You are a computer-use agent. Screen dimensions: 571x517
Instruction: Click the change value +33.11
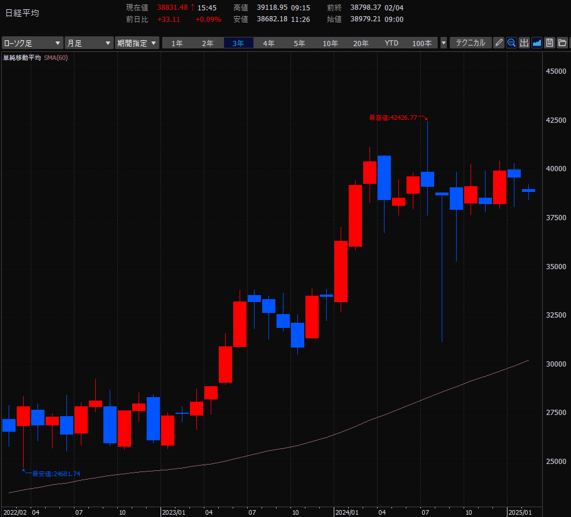(x=169, y=19)
